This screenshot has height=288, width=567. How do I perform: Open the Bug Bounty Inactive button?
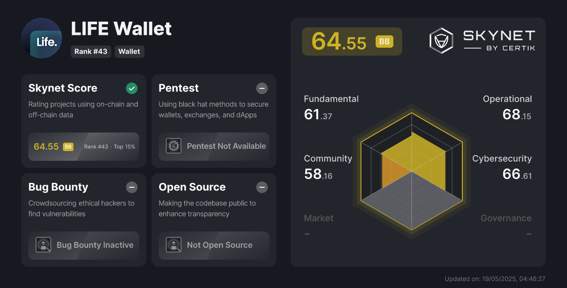tap(84, 246)
